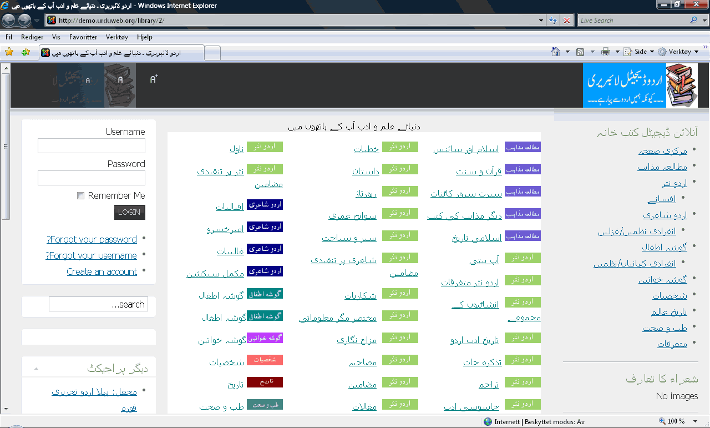Open the مکمل سیکشن poetry link
Viewport: 710px width, 428px height.
pos(215,274)
